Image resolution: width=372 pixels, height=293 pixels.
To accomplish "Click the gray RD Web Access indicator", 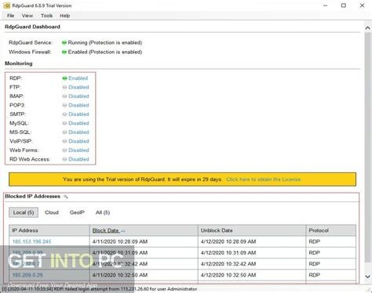I will click(x=64, y=159).
